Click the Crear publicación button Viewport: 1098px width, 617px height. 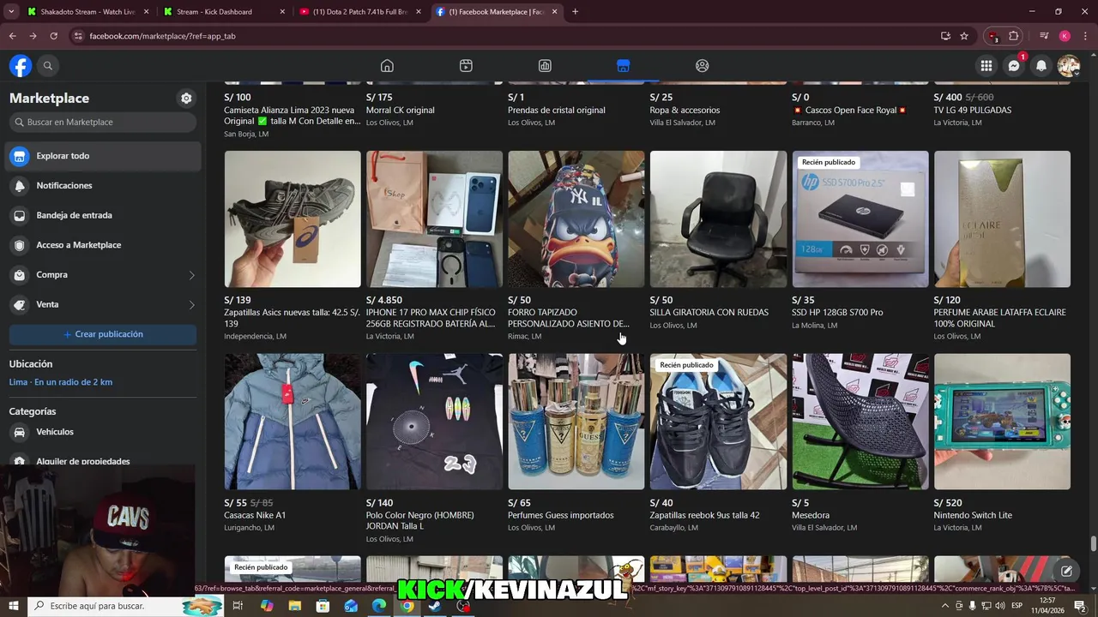pyautogui.click(x=103, y=334)
